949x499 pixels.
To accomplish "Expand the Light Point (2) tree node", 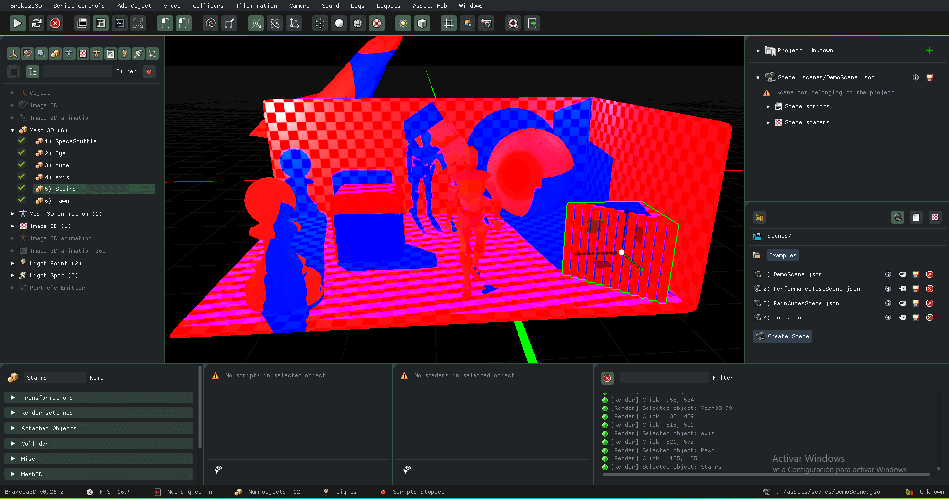I will point(13,263).
